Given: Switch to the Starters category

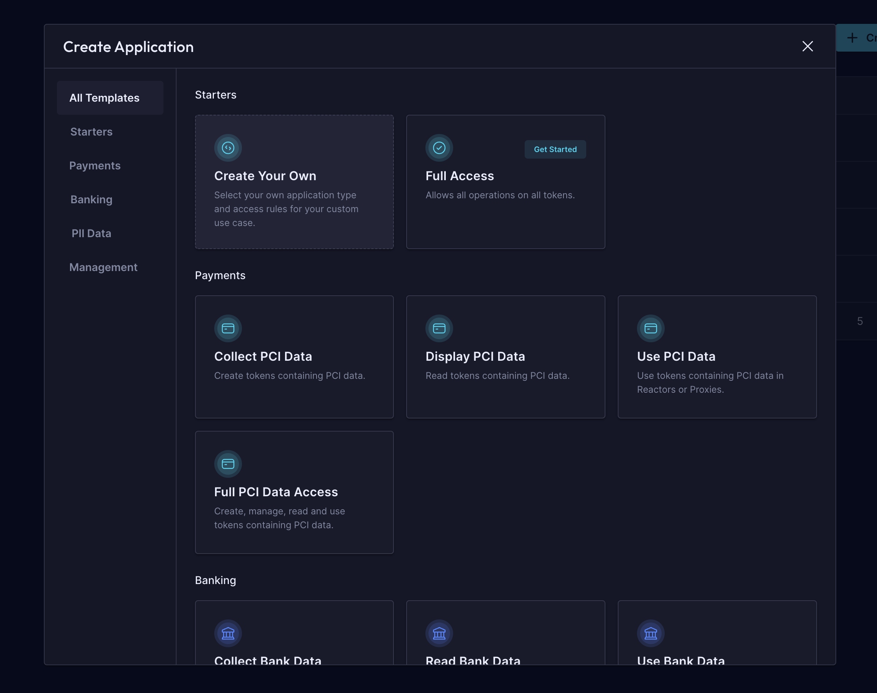Looking at the screenshot, I should (x=91, y=132).
